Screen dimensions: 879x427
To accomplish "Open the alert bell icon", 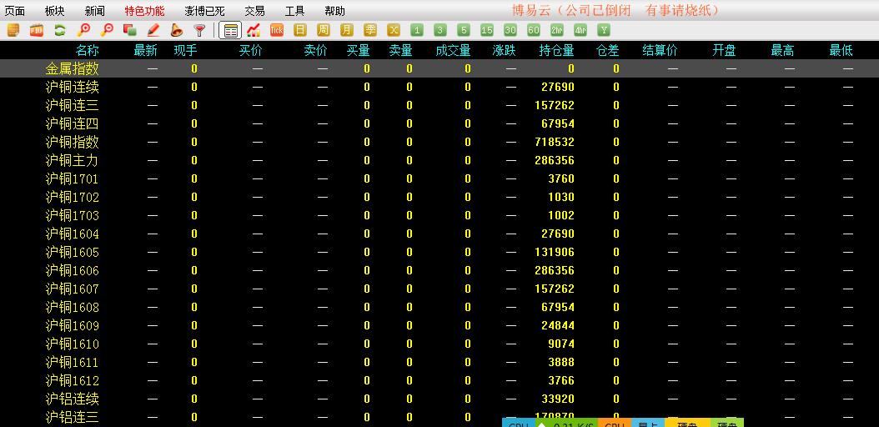I will tap(177, 31).
